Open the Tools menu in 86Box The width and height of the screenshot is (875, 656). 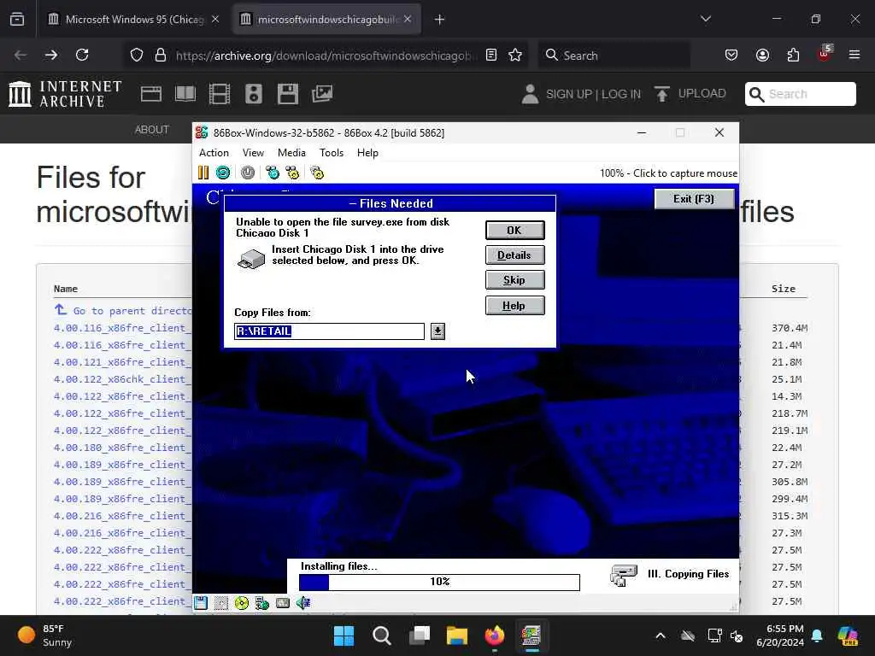(x=331, y=153)
